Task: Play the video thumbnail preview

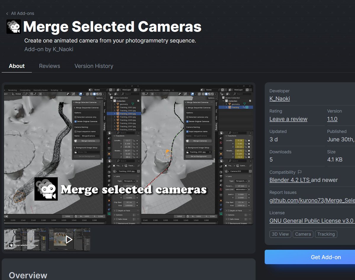Action: [69, 239]
